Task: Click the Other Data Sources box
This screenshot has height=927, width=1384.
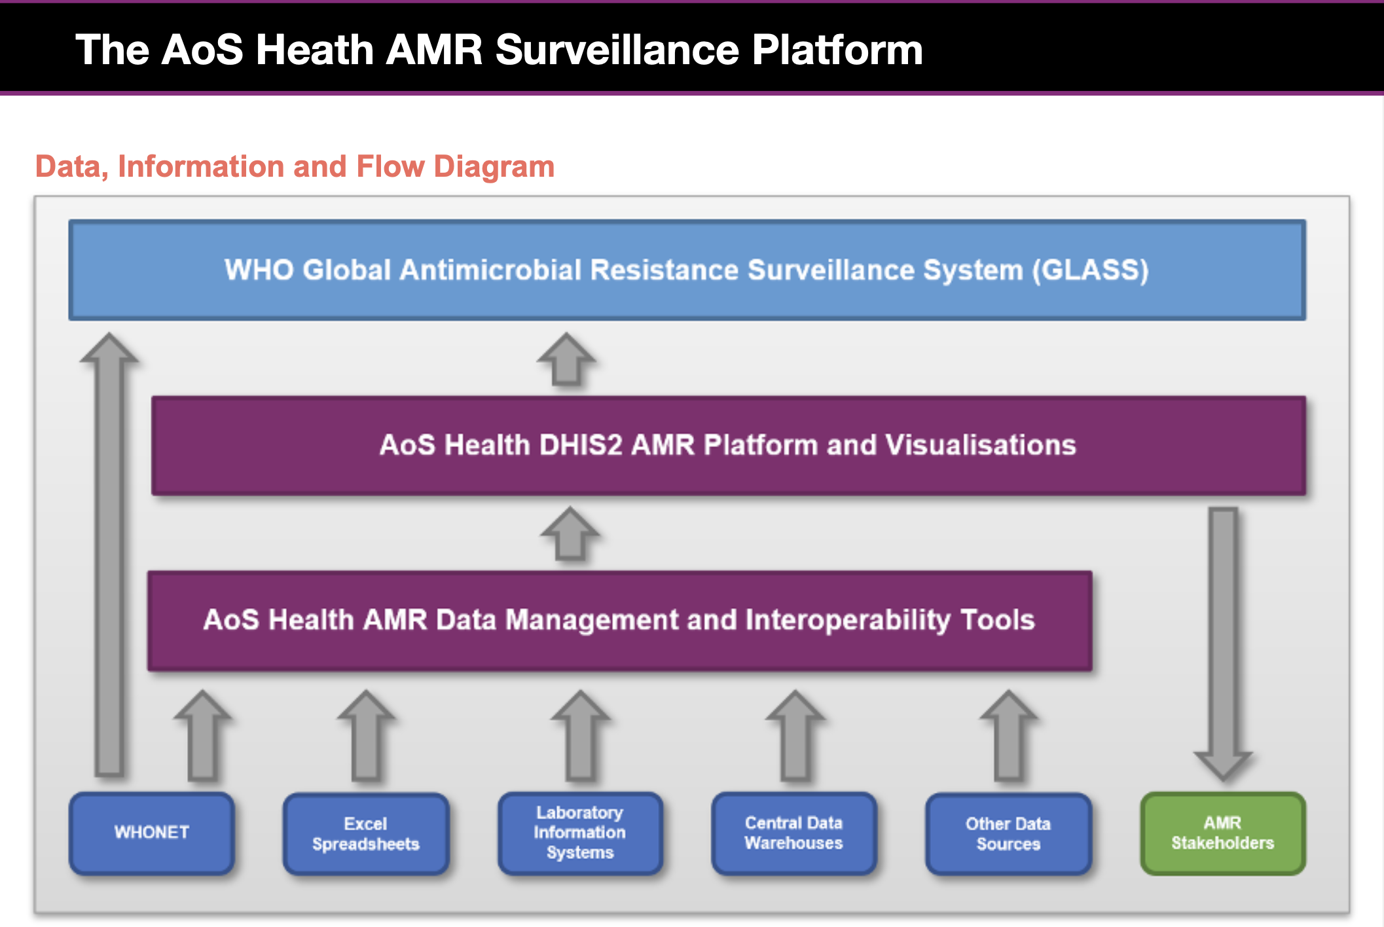Action: pyautogui.click(x=1008, y=833)
